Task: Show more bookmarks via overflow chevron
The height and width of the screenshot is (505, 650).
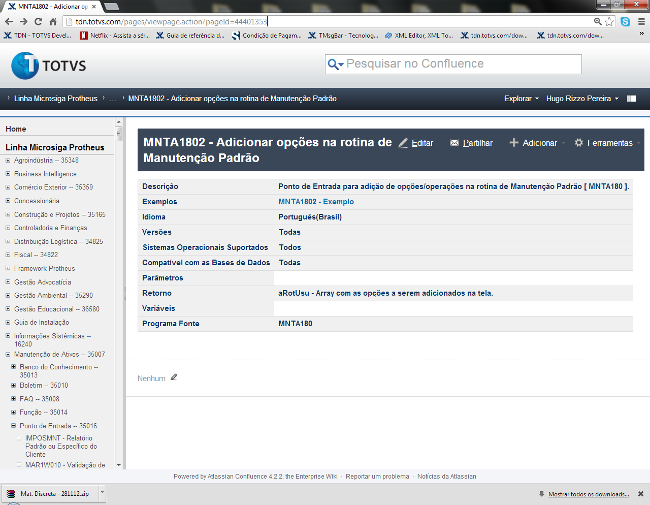Action: [x=642, y=34]
